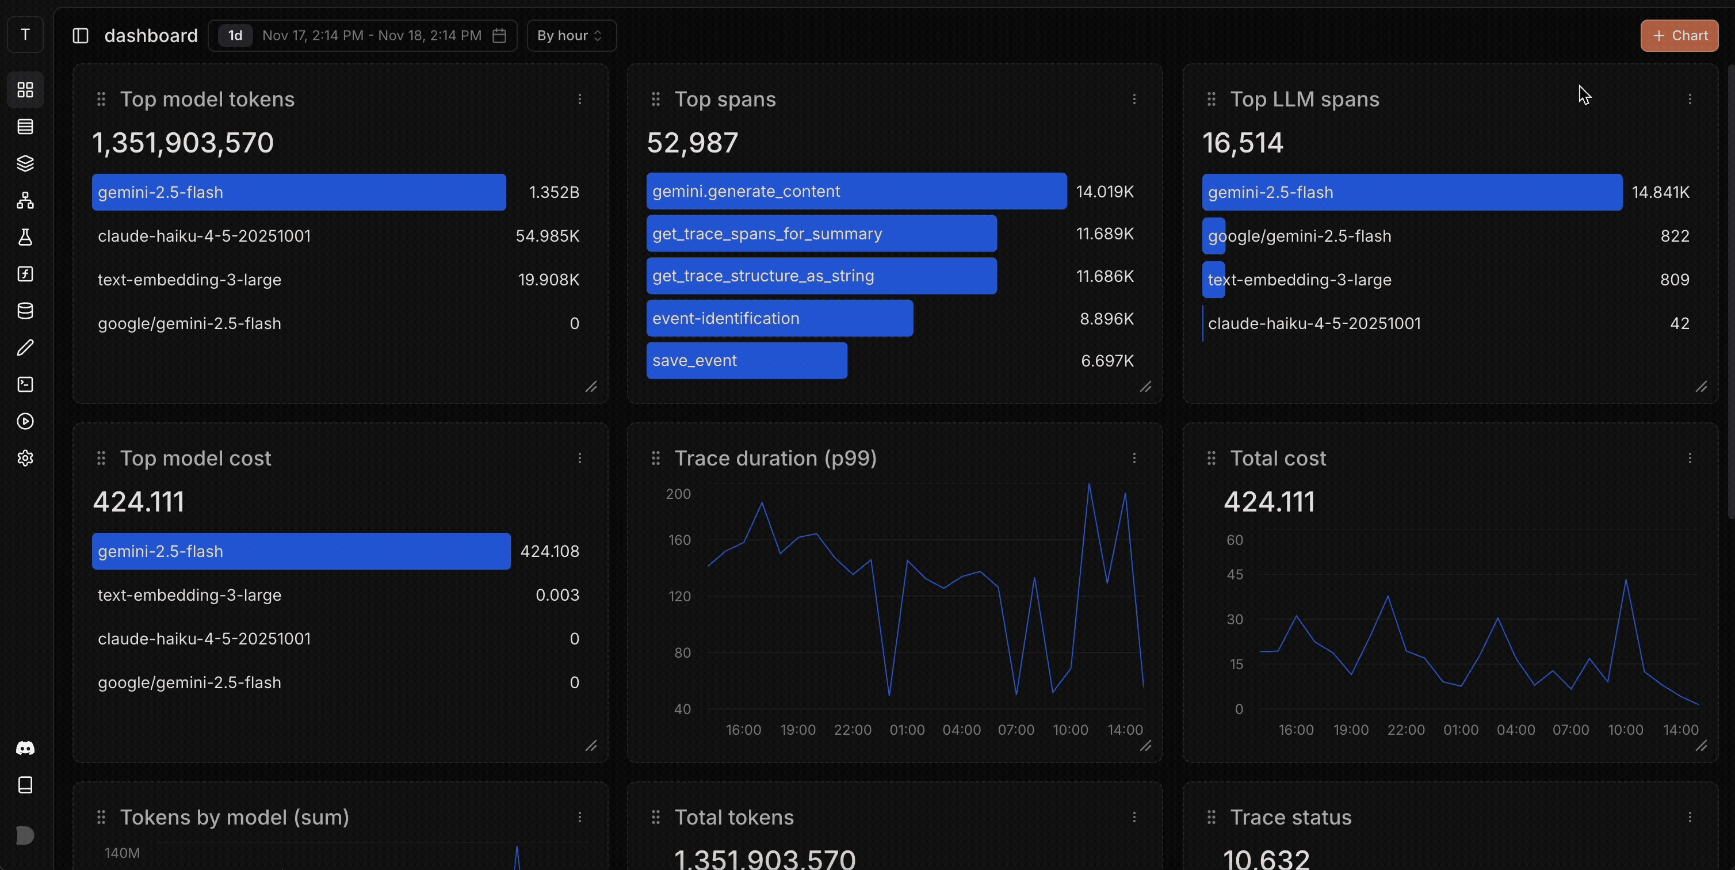1735x870 pixels.
Task: Toggle the theme switch at sidebar bottom
Action: click(x=25, y=835)
